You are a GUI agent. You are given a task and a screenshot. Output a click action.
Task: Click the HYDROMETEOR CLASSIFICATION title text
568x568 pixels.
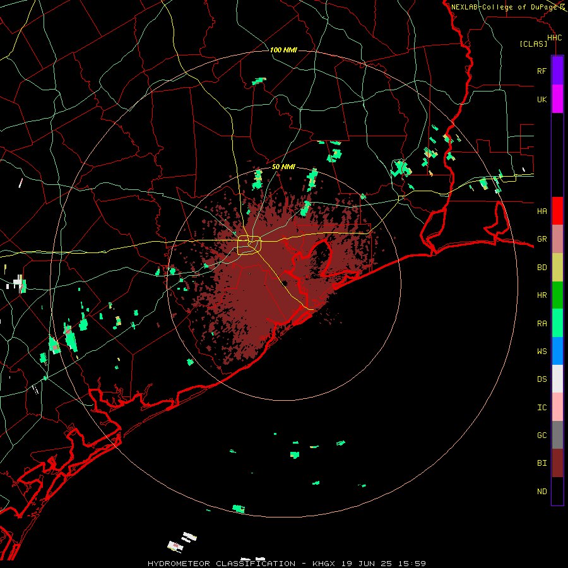222,564
